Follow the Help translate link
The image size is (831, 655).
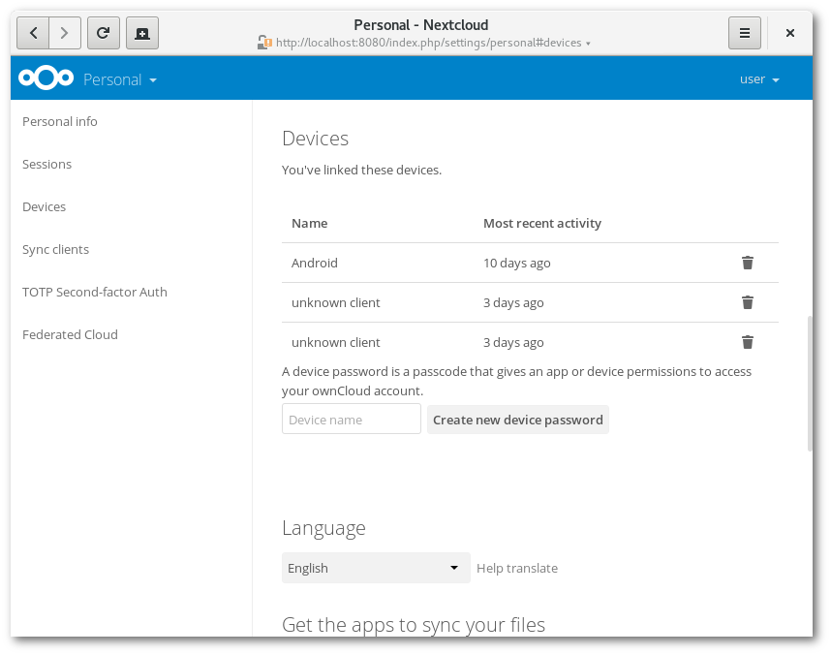pos(517,568)
